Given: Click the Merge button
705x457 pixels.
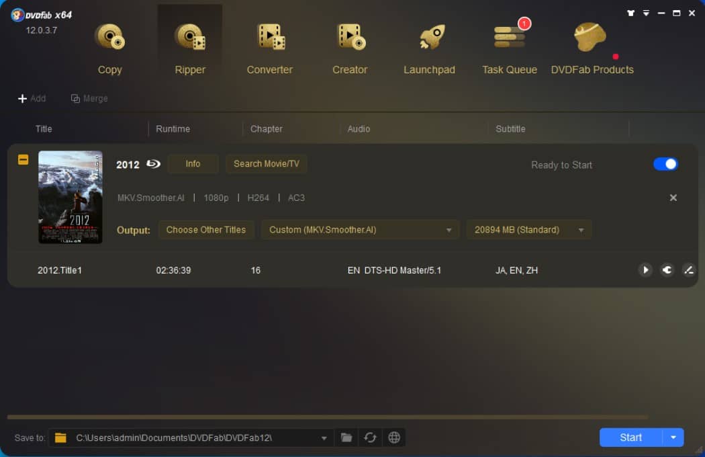Looking at the screenshot, I should coord(89,98).
